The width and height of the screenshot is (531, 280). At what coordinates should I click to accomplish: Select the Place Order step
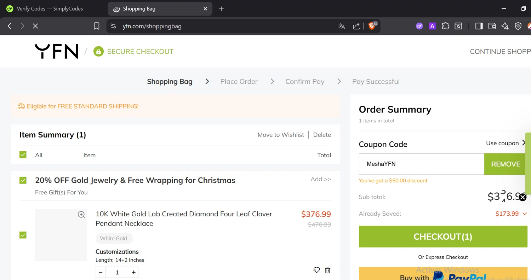point(239,81)
